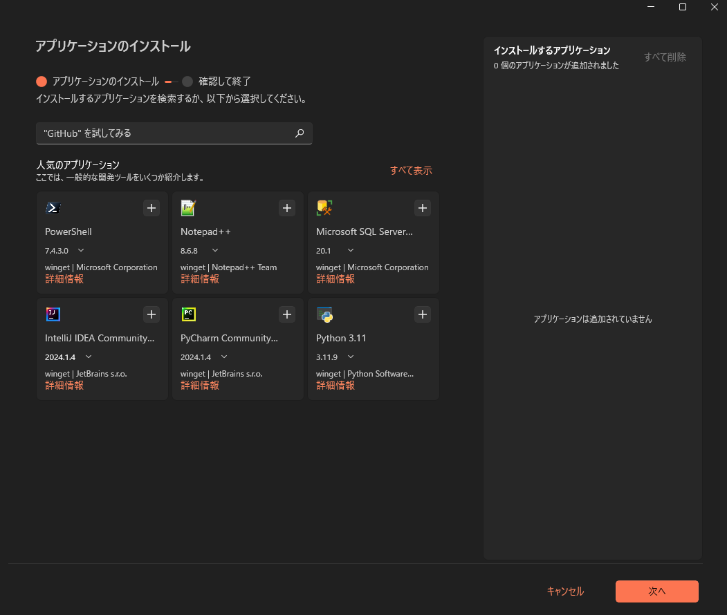Click the キャンセル button

coord(565,592)
